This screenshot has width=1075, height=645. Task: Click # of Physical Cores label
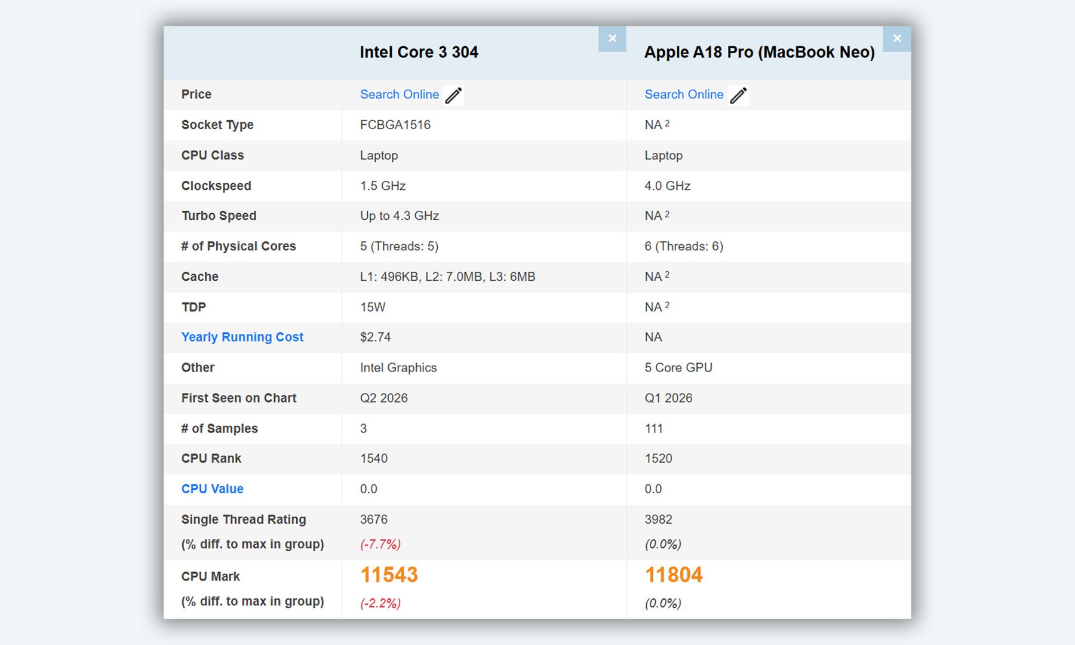[x=239, y=247]
